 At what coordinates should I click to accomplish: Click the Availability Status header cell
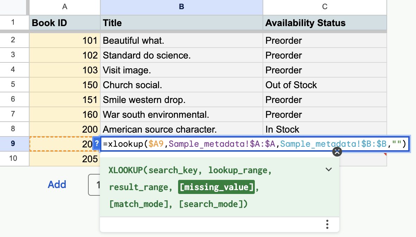(324, 23)
